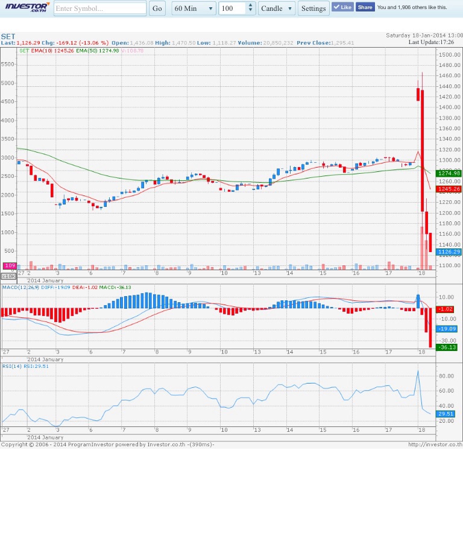Click the Volume: 20,850,232 value
The height and width of the screenshot is (544, 463).
[266, 43]
